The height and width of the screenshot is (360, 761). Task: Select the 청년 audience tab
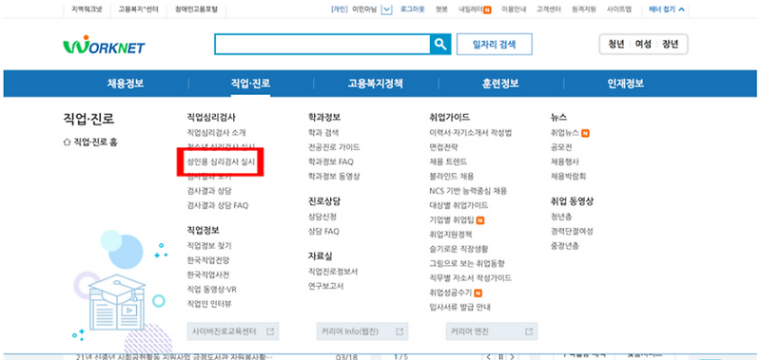click(615, 45)
